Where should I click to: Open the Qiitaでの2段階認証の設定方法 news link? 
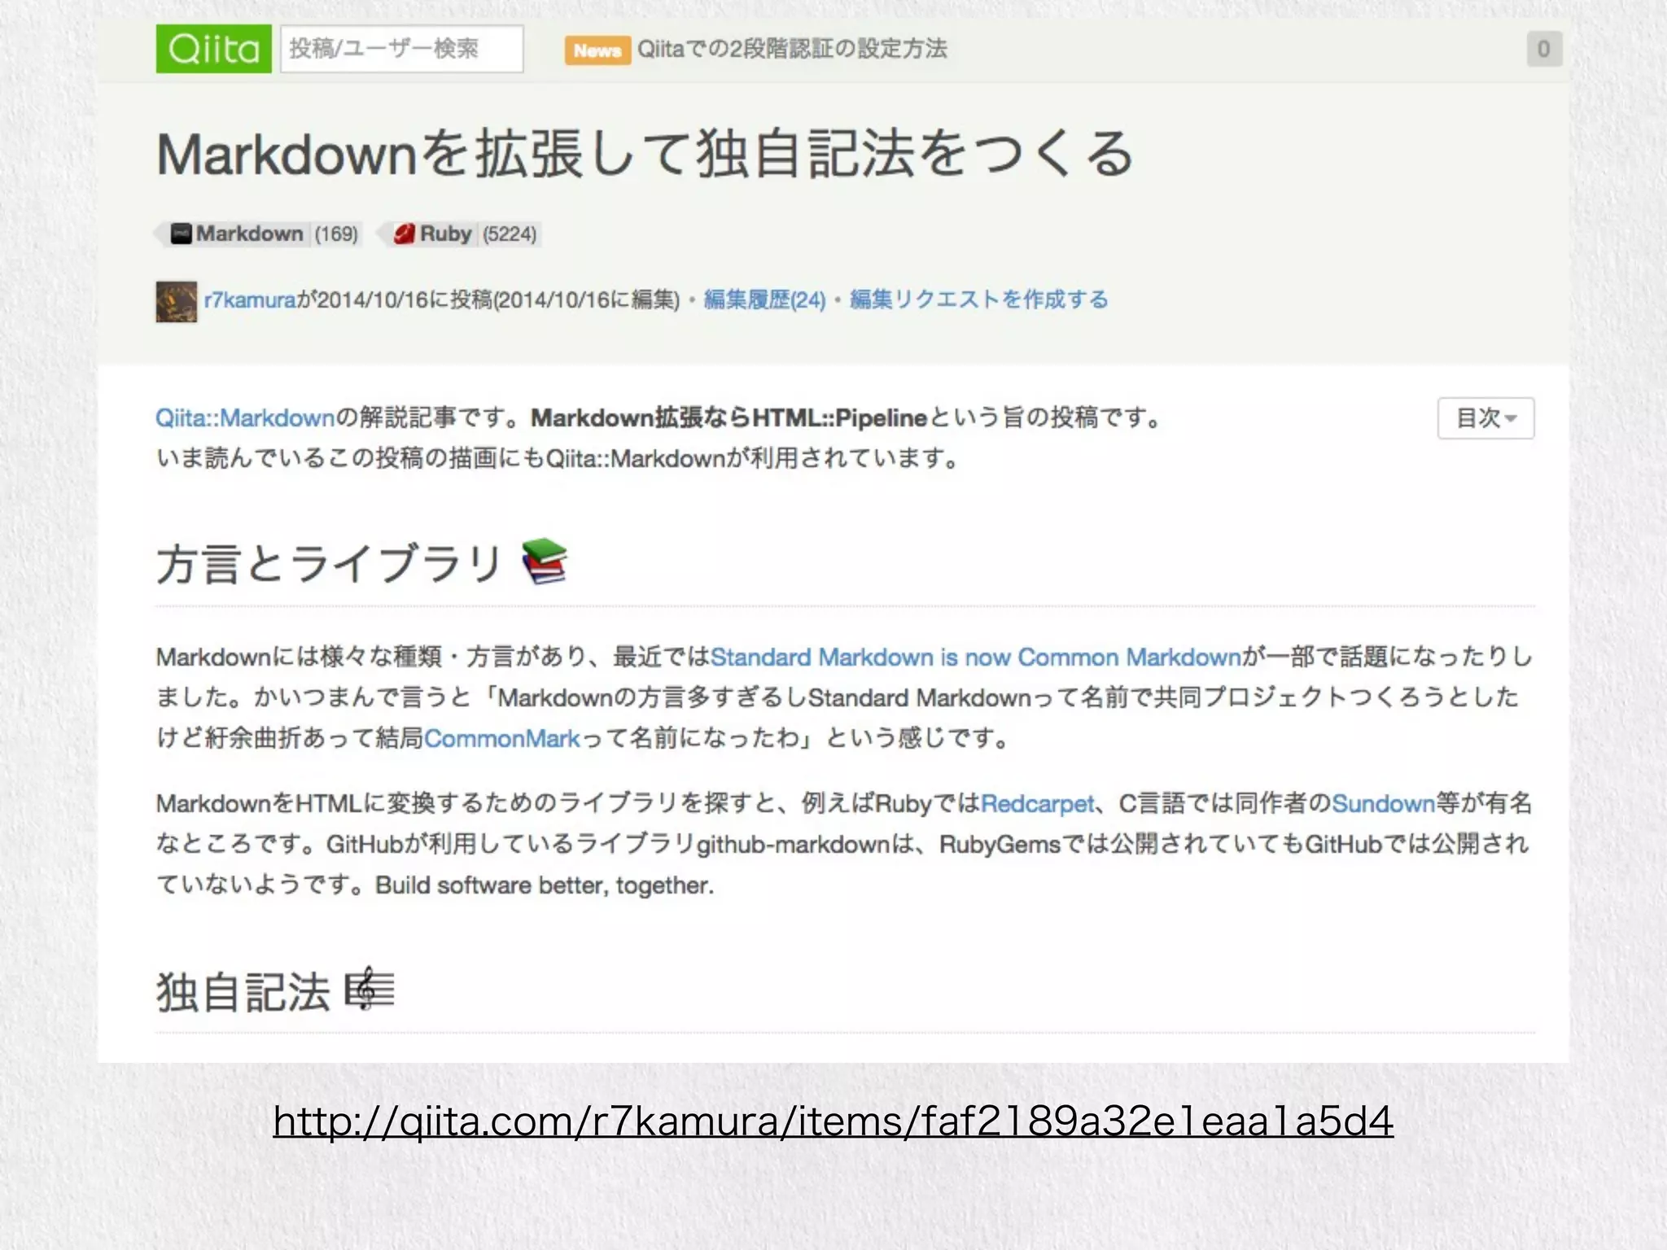pyautogui.click(x=792, y=49)
